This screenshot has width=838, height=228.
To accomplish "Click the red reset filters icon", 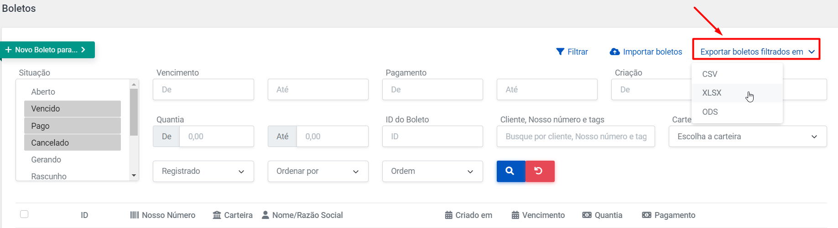I will point(540,171).
